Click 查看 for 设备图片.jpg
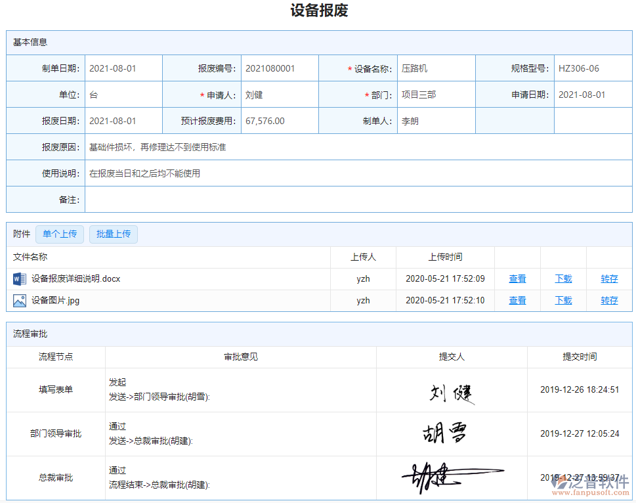636x503 pixels. coord(517,300)
